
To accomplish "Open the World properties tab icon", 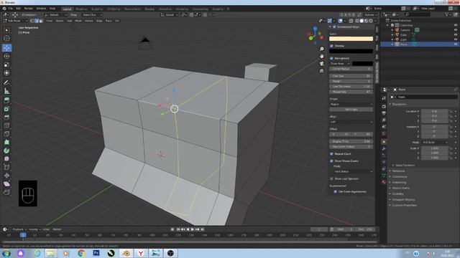I will coord(384,134).
